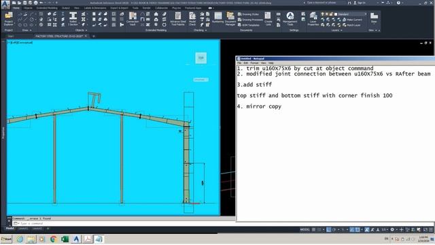The width and height of the screenshot is (435, 245).
Task: Open the Export & Import tab
Action: click(x=120, y=8)
